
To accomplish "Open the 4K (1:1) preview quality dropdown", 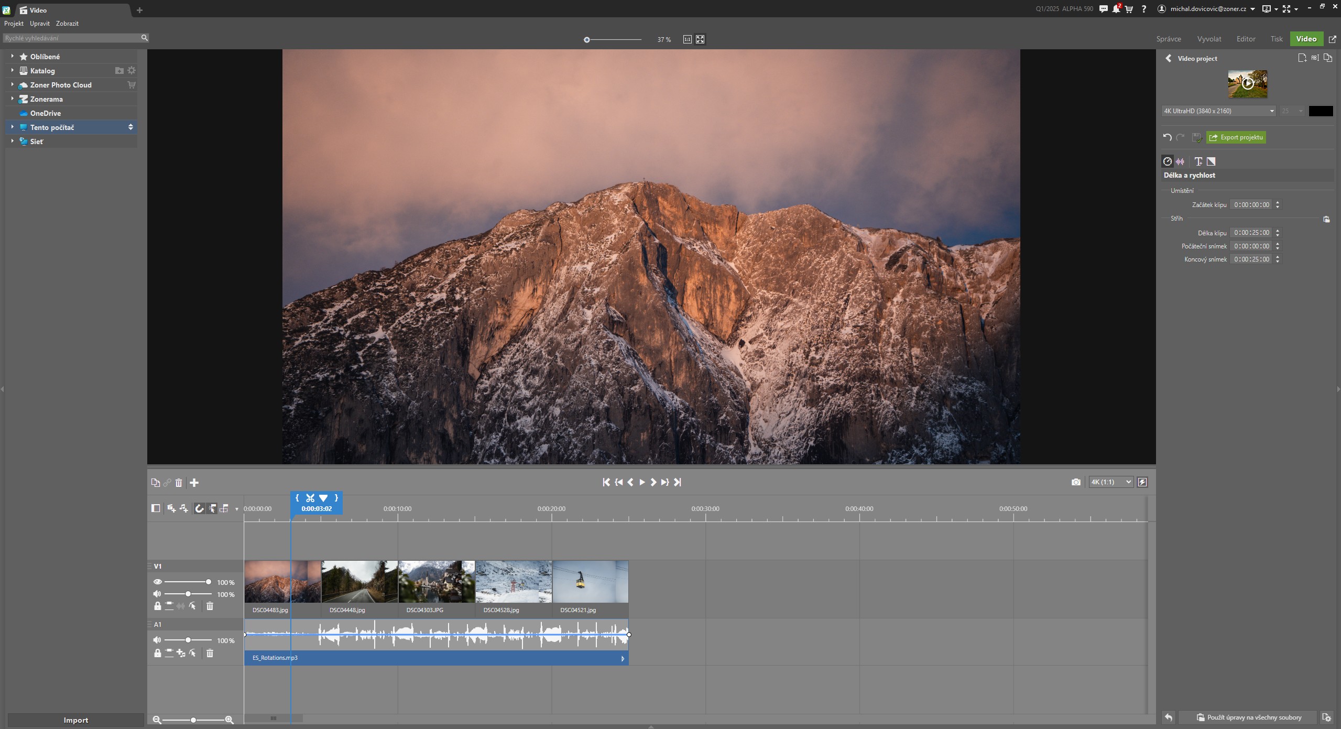I will tap(1110, 482).
